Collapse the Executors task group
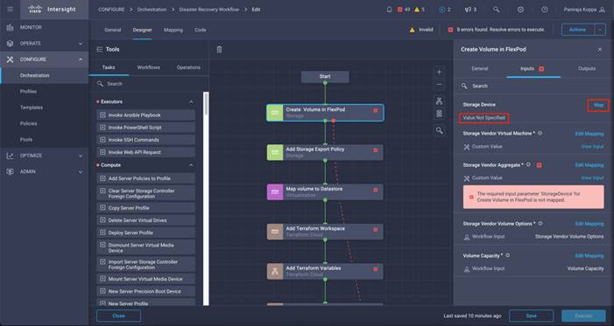The image size is (614, 326). [191, 101]
